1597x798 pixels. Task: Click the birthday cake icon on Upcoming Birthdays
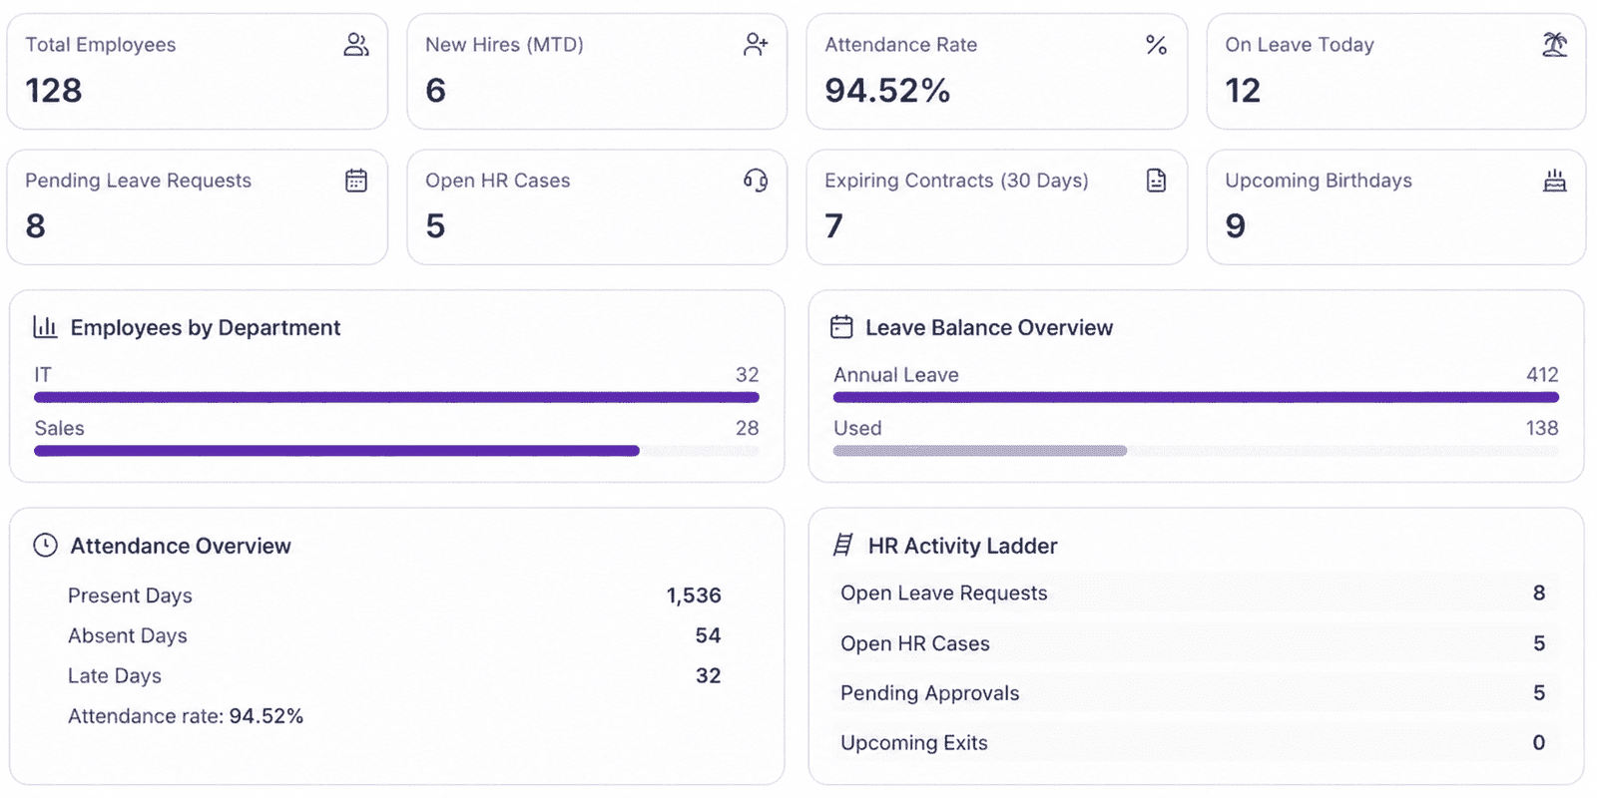(1555, 181)
